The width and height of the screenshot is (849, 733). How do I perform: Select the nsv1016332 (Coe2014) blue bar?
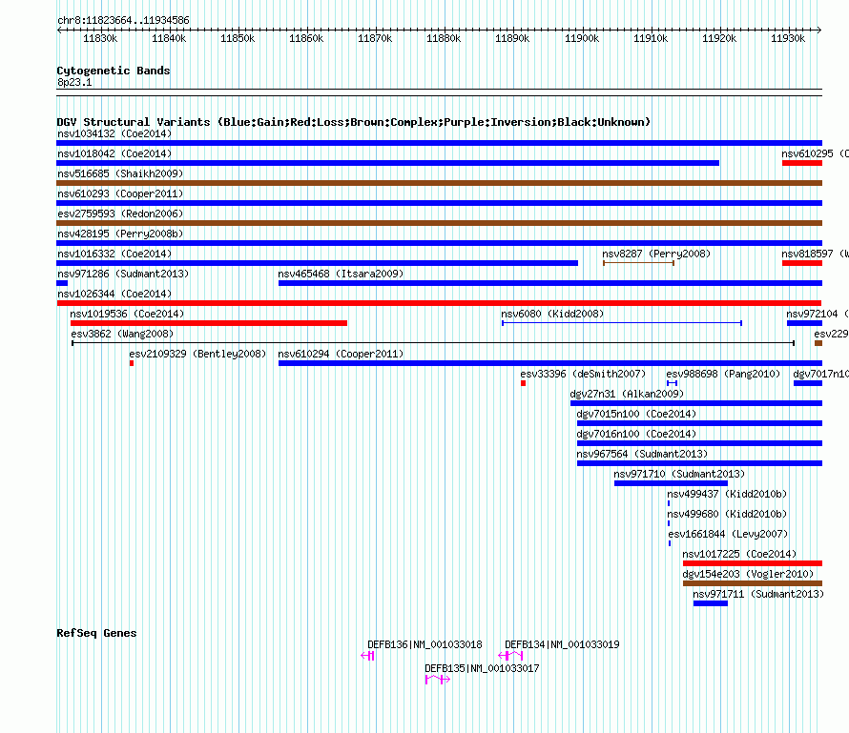(x=318, y=263)
